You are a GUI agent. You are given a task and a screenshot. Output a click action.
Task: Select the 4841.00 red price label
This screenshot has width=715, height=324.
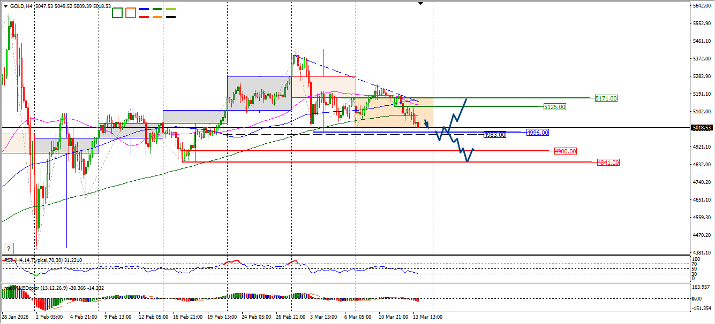tap(608, 163)
